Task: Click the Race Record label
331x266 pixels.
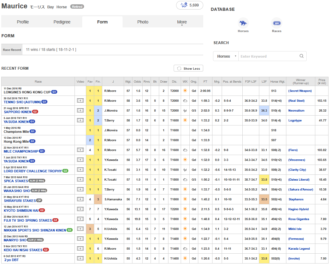Action: (x=12, y=50)
